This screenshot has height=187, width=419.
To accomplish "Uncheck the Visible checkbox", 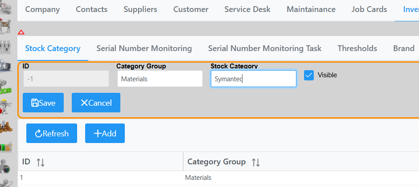I will point(309,75).
